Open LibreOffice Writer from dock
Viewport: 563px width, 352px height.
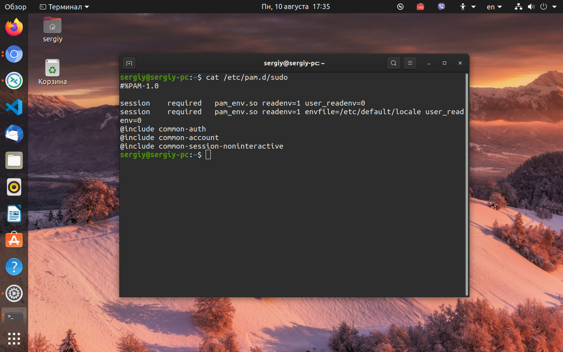(14, 214)
